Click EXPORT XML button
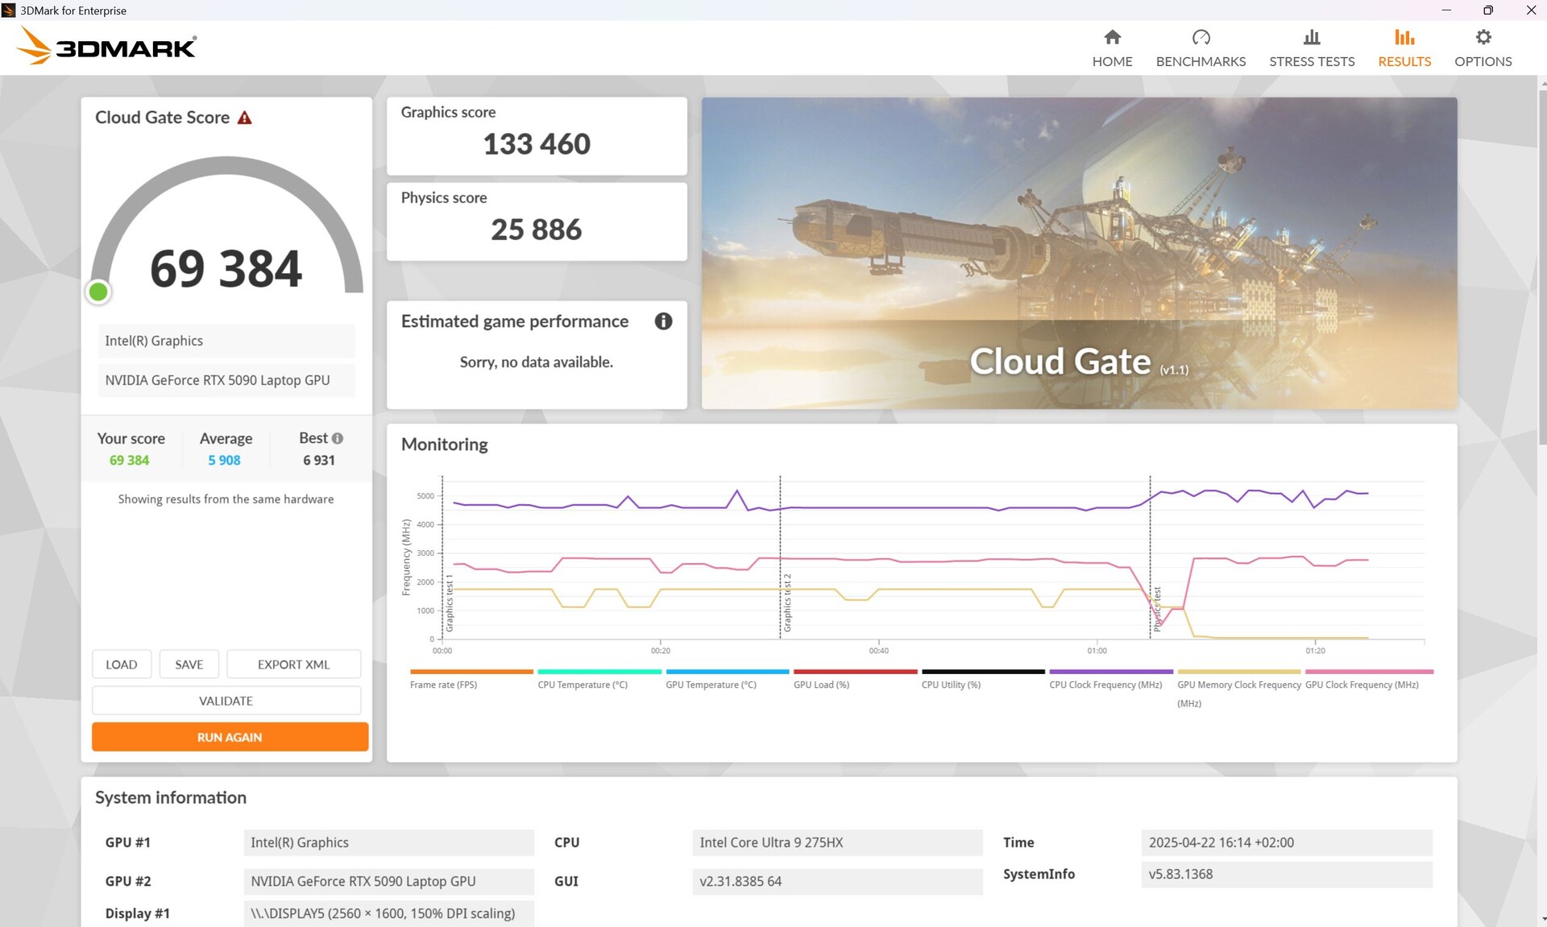Viewport: 1547px width, 927px height. pyautogui.click(x=293, y=664)
